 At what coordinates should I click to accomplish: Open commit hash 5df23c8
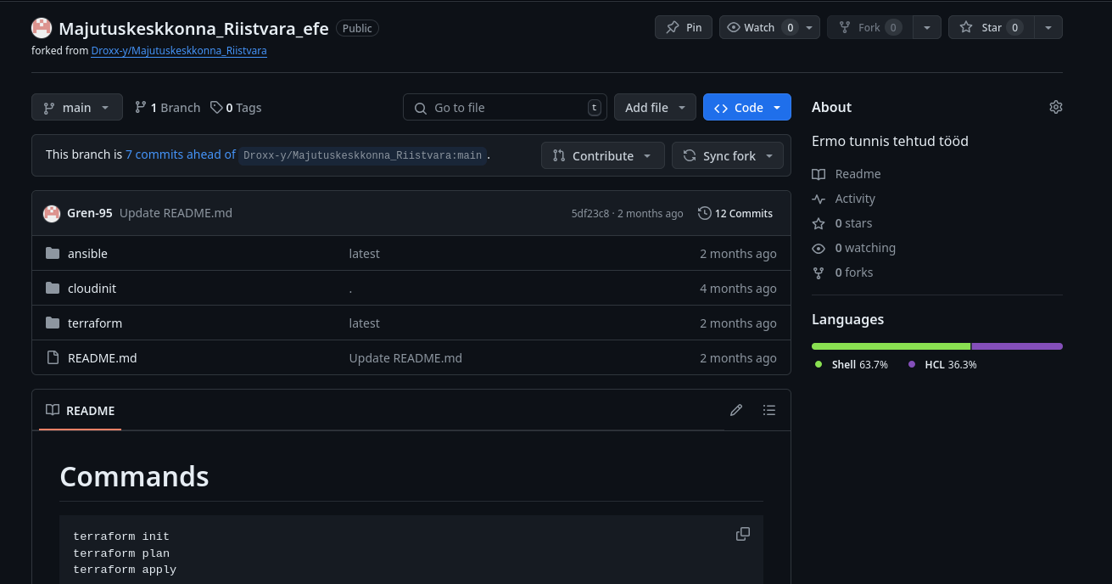[590, 214]
